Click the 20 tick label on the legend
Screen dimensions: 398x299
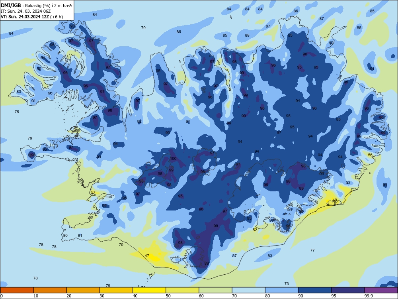(x=69, y=296)
